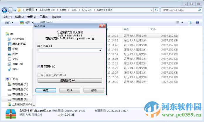
Task: Open the 帮助(H) menu
Action: 56,17
